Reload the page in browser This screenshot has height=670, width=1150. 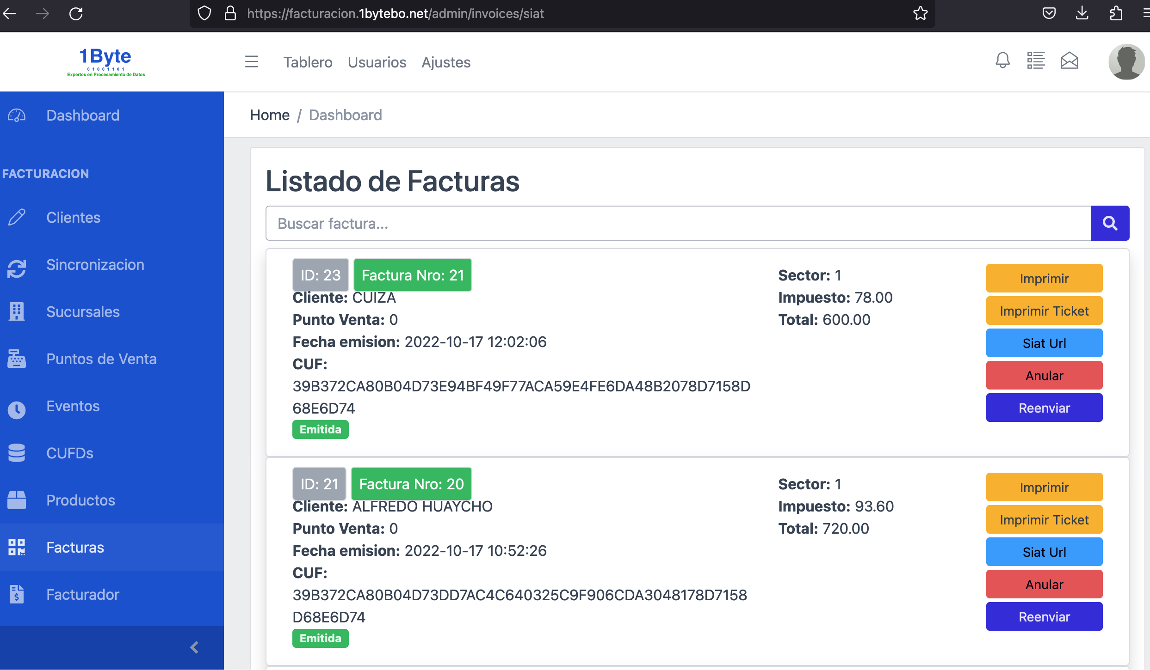pos(76,13)
